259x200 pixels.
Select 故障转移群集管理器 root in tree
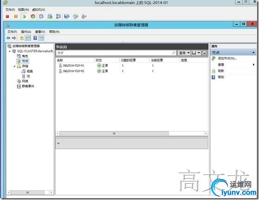click(x=26, y=46)
